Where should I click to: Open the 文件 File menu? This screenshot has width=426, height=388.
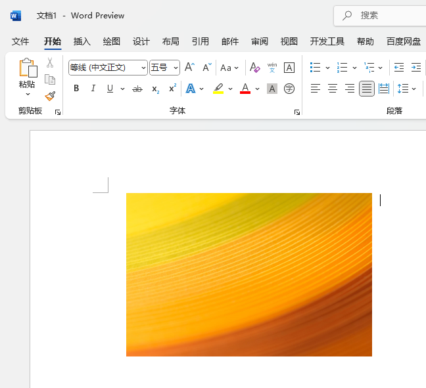pyautogui.click(x=20, y=41)
